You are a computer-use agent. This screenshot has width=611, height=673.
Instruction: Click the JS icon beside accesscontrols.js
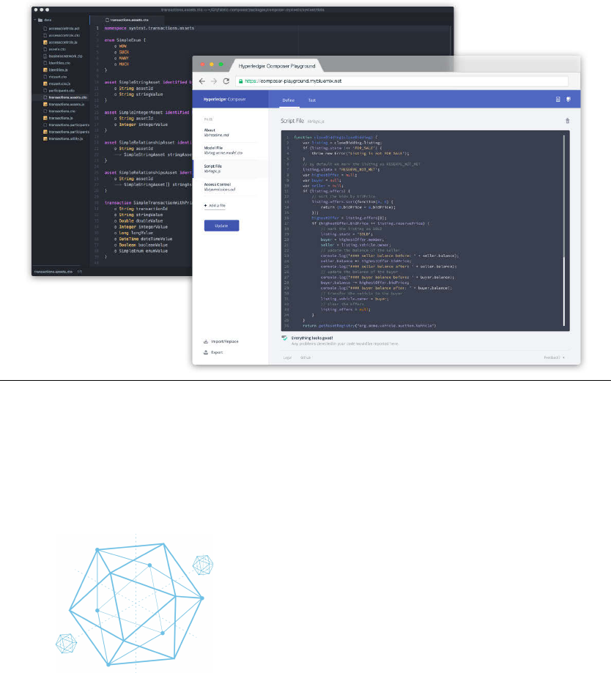[45, 42]
